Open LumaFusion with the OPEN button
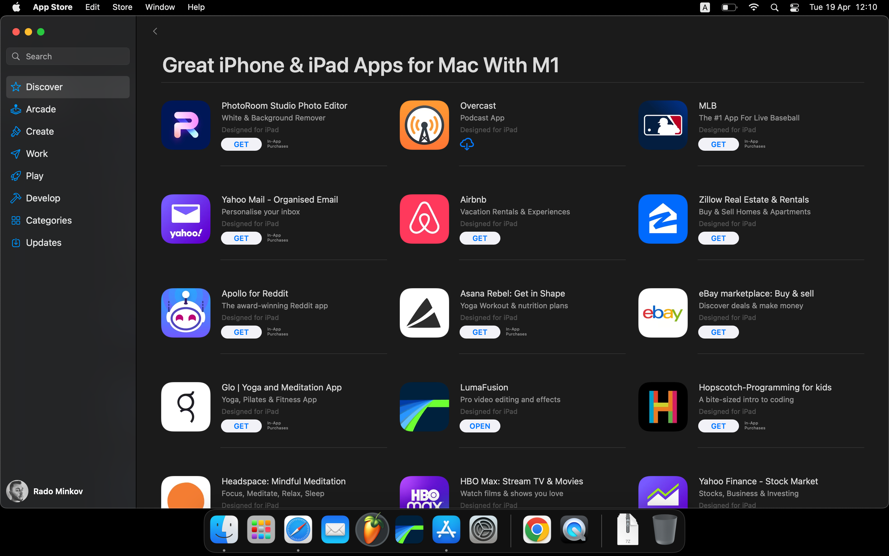The image size is (889, 556). pyautogui.click(x=480, y=426)
